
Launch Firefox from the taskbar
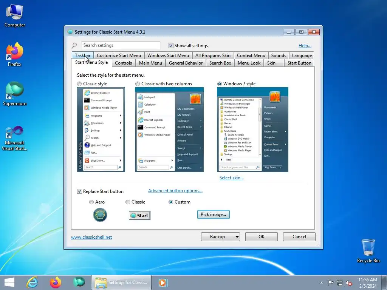tap(56, 282)
